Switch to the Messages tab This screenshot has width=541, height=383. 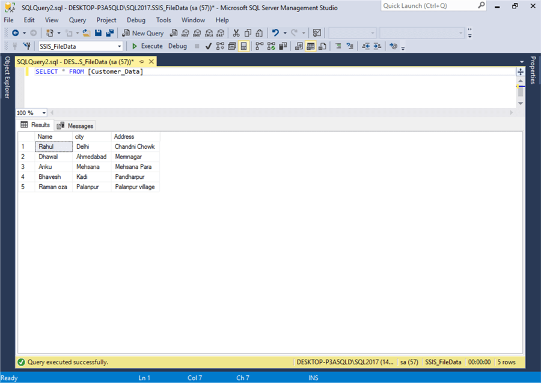(79, 125)
